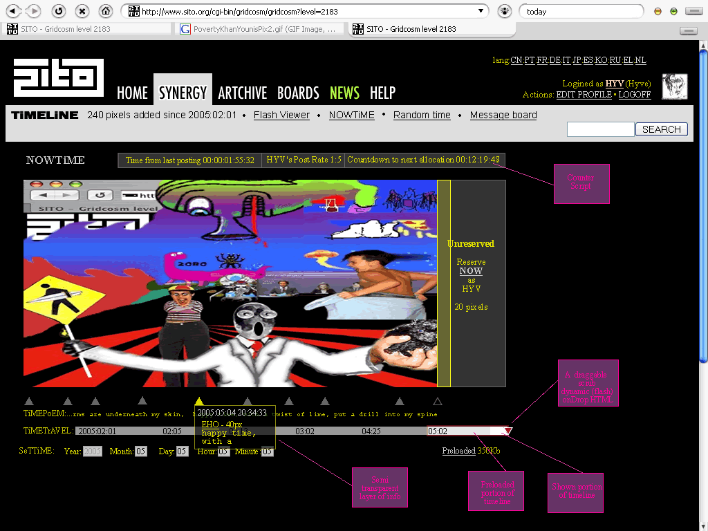Go back with the browser Back arrow

pyautogui.click(x=14, y=11)
